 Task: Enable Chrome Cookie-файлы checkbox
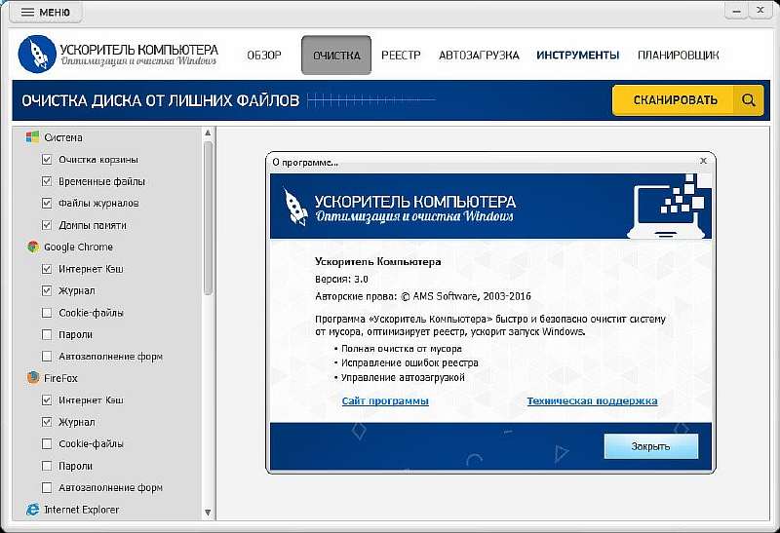(47, 313)
